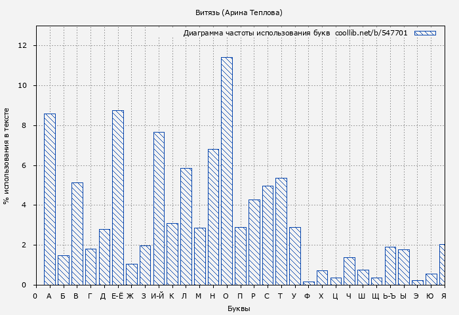Image resolution: width=459 pixels, height=315 pixels.
Task: Select the bar for letter Т
Action: [x=281, y=231]
